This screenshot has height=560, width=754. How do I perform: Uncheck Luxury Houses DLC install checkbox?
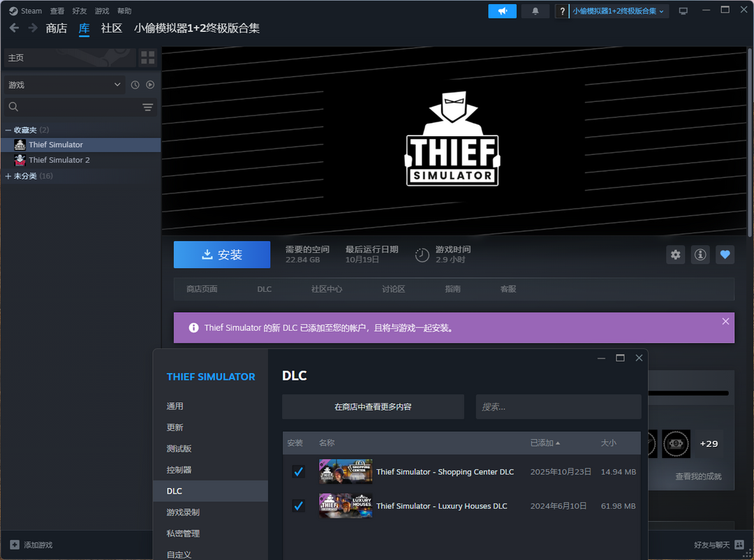pyautogui.click(x=298, y=506)
